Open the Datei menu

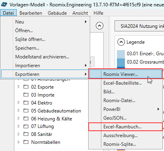(8, 13)
